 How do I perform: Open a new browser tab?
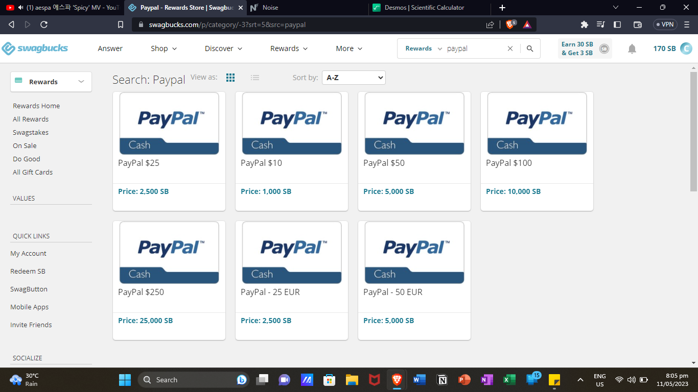point(502,8)
